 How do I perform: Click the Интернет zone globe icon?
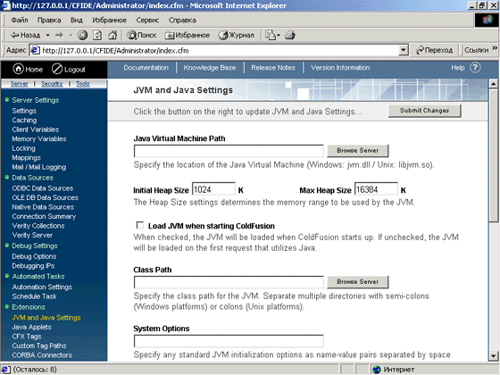pos(377,370)
